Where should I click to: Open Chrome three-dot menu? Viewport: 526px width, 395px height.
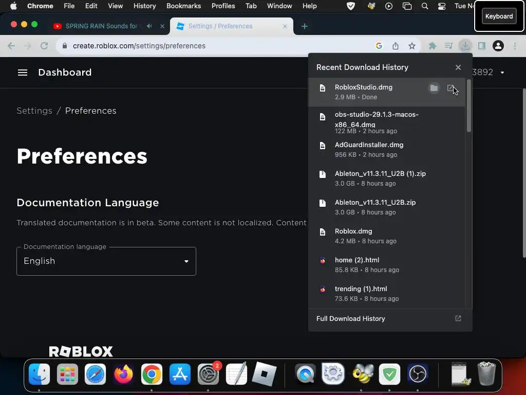(x=515, y=46)
